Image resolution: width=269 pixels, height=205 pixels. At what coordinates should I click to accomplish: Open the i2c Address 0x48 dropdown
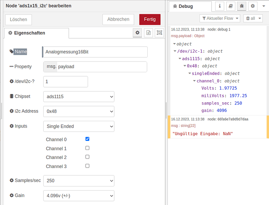coord(79,111)
